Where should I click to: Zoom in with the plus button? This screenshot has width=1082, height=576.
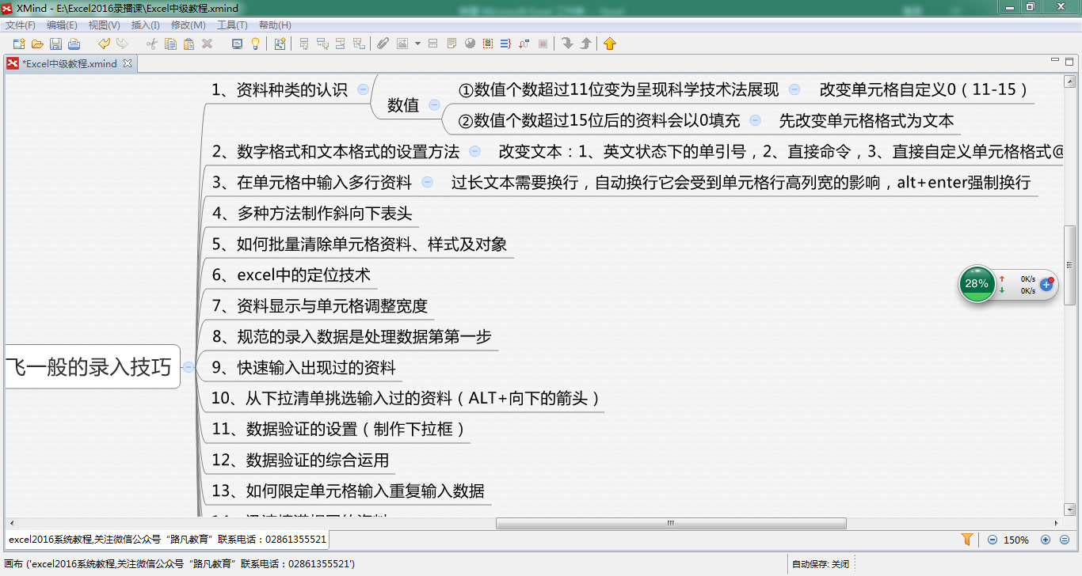[x=1045, y=540]
